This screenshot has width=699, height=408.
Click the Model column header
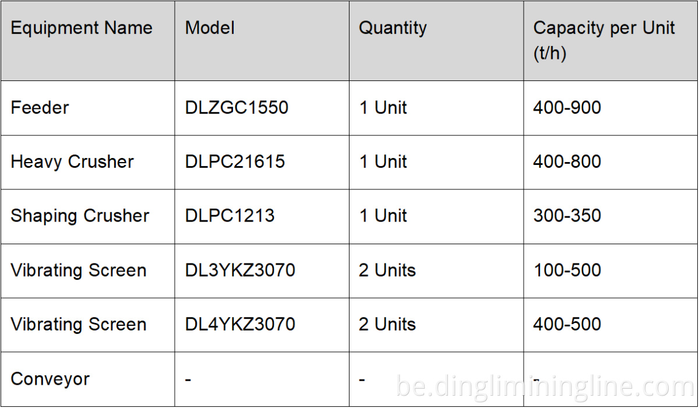[x=210, y=28]
